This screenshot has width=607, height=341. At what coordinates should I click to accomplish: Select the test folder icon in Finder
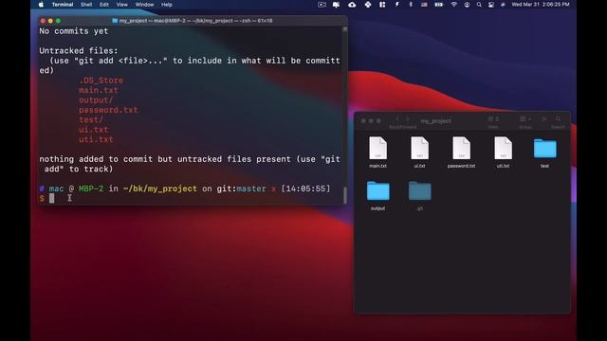[545, 149]
